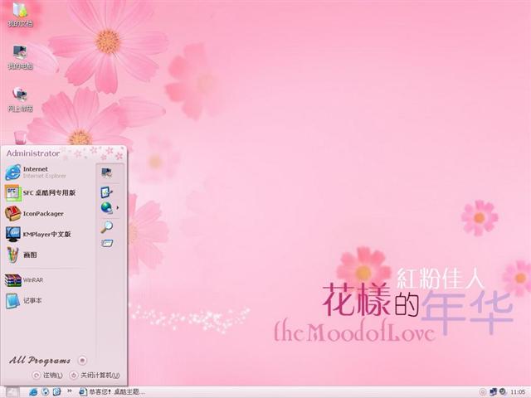The image size is (531, 398).
Task: Click My Computer icon in Start menu right pane
Action: [107, 173]
